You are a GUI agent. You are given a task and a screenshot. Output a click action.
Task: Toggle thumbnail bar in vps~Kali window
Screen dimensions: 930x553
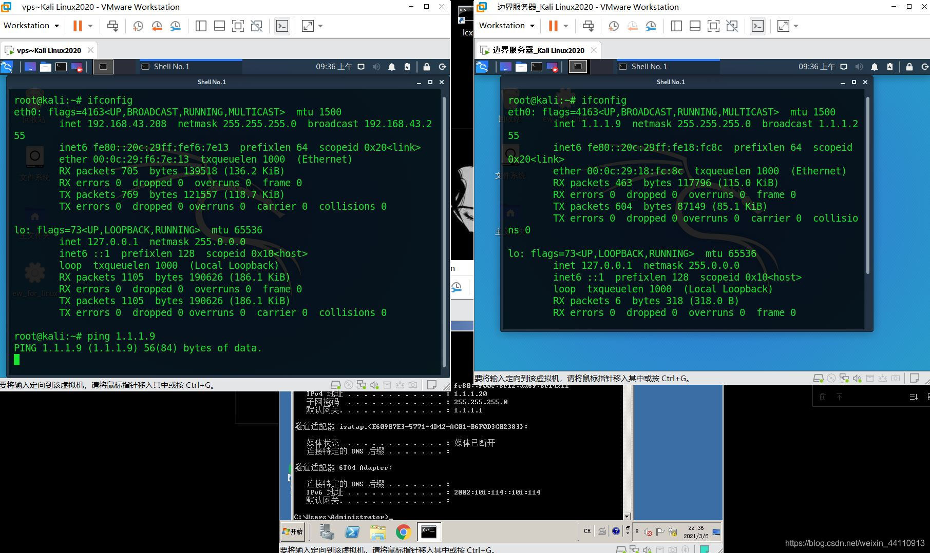click(219, 26)
